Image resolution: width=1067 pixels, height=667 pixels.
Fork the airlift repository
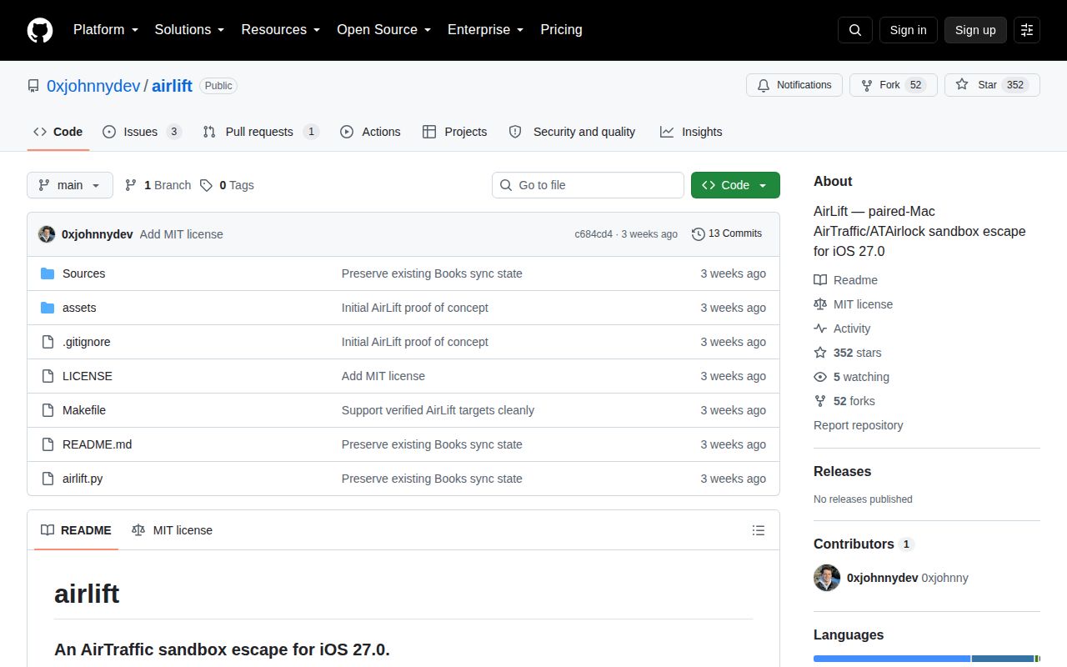tap(894, 85)
